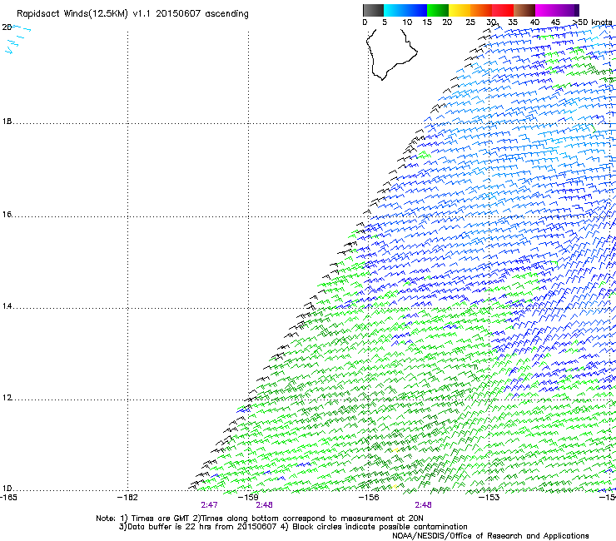The image size is (616, 541).
Task: Click the longitude label '-162'
Action: [x=127, y=498]
